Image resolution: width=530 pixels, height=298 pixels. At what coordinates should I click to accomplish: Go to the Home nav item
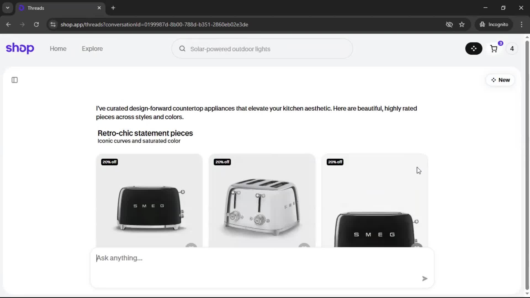click(x=58, y=49)
